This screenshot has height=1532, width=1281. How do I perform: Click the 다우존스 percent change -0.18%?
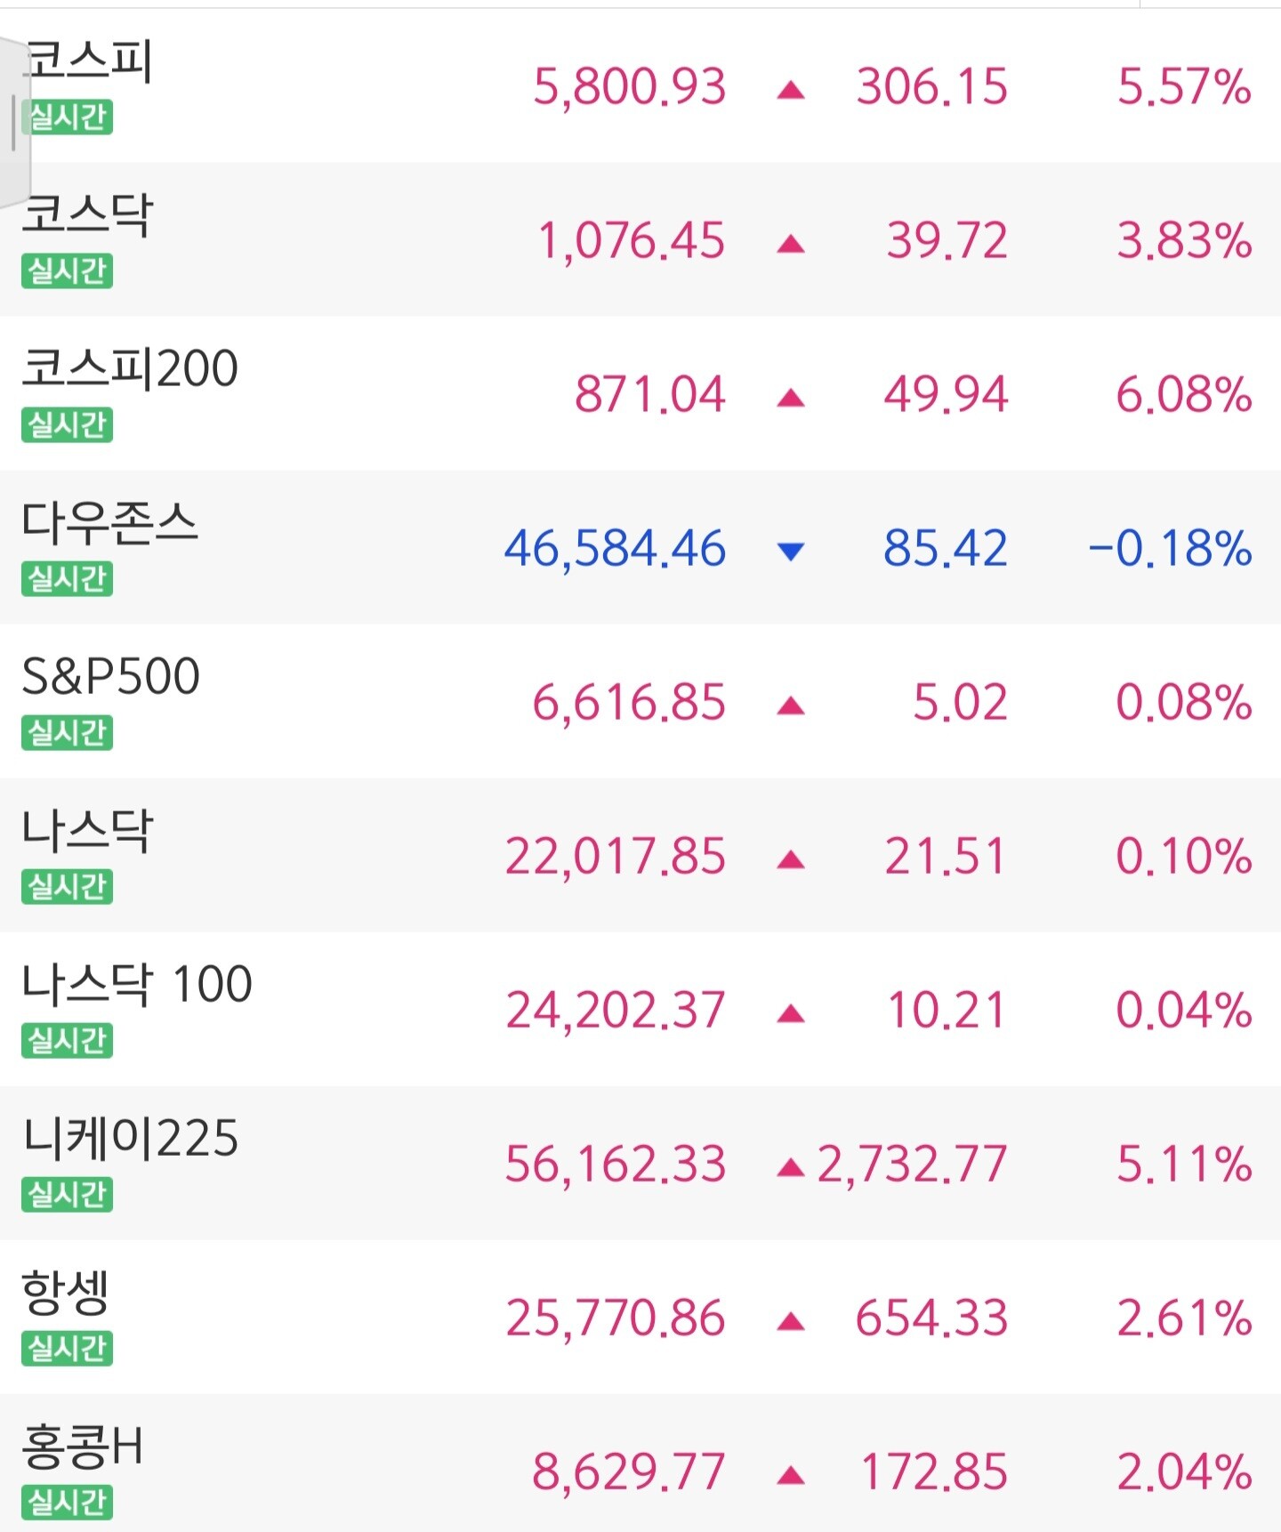coord(1170,549)
